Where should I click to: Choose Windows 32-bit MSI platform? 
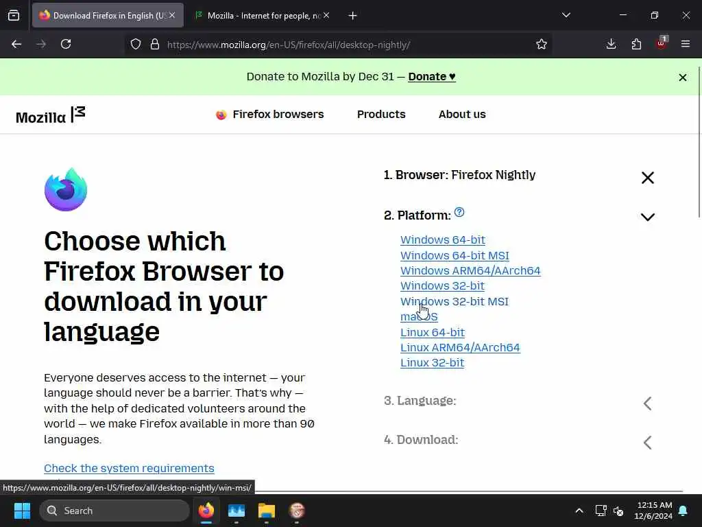[455, 302]
